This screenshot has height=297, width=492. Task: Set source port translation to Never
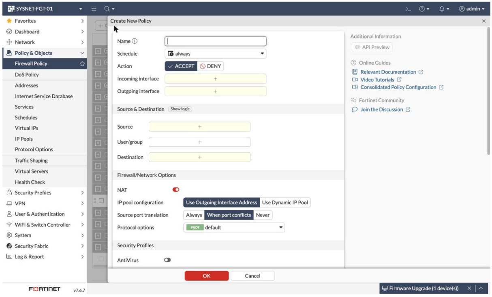263,215
